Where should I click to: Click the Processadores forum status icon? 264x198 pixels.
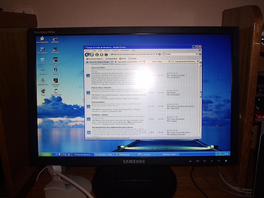coord(88,106)
